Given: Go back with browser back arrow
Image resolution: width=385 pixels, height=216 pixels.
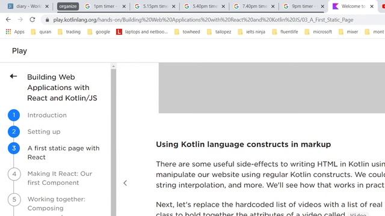Looking at the screenshot, I should pyautogui.click(x=8, y=20).
